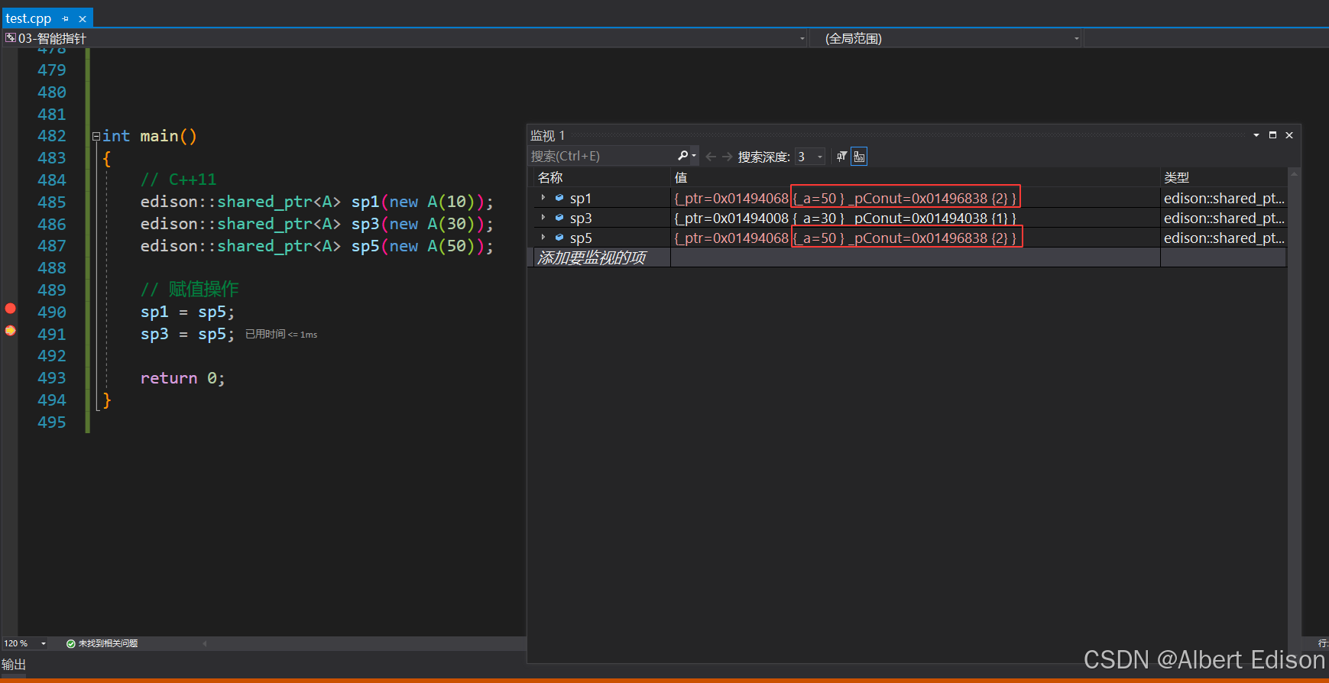The width and height of the screenshot is (1329, 683).
Task: Click the current-statement breakpoint marker on line 491
Action: (10, 331)
